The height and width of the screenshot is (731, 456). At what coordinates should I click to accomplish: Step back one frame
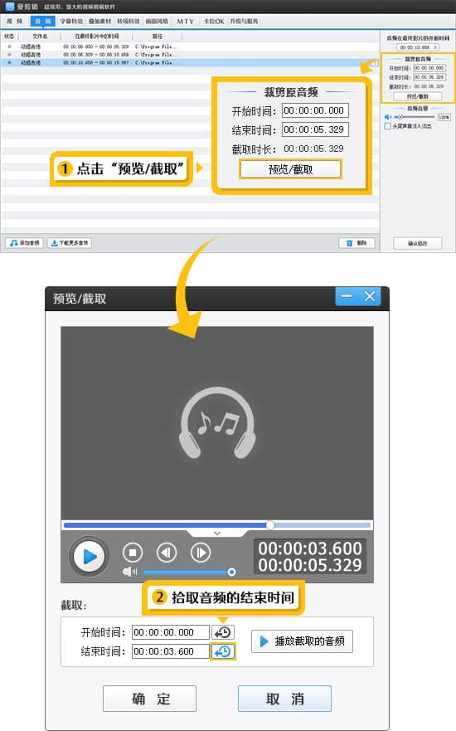tap(167, 553)
